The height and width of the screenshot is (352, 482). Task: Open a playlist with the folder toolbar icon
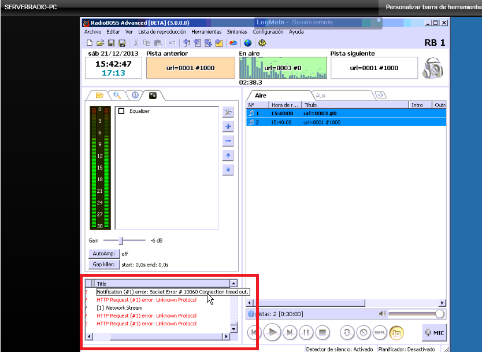100,43
